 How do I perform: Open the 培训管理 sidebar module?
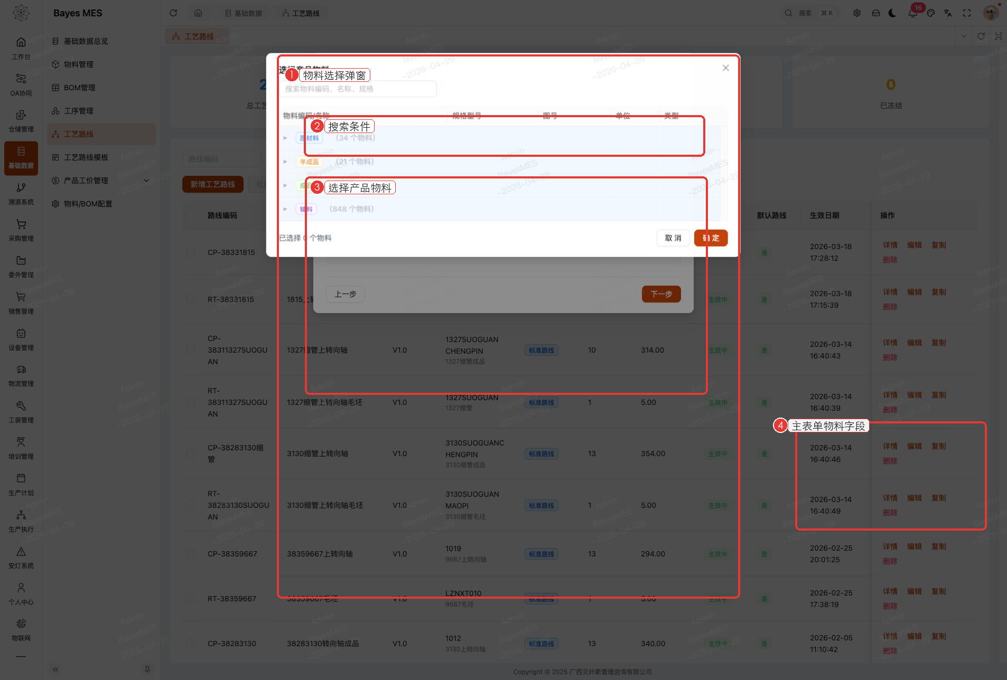(x=21, y=448)
